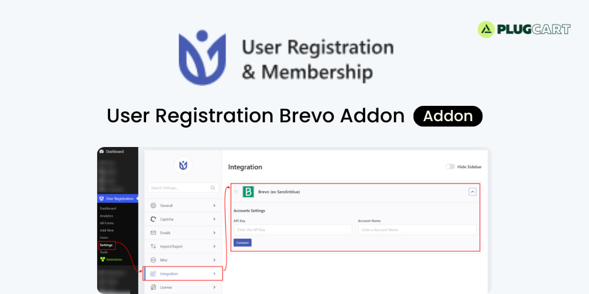Click the Brevo green logo icon

click(x=249, y=192)
